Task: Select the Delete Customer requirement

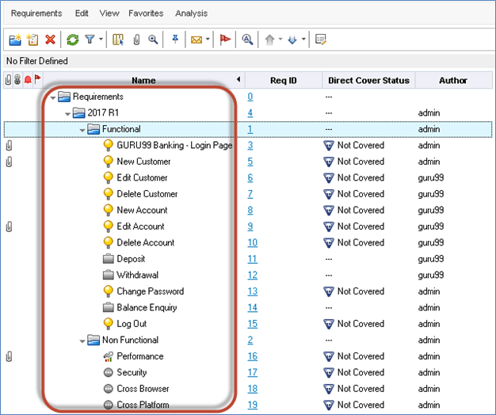Action: [147, 194]
